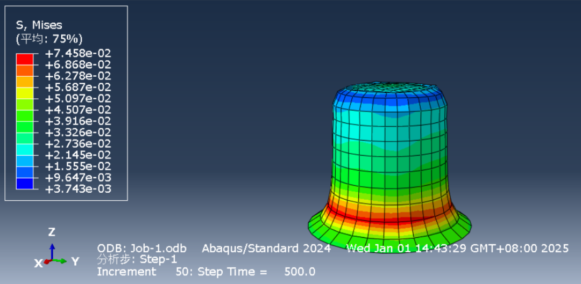Click the dark blue swatch at legend bottom
Image resolution: width=581 pixels, height=284 pixels.
(x=25, y=184)
